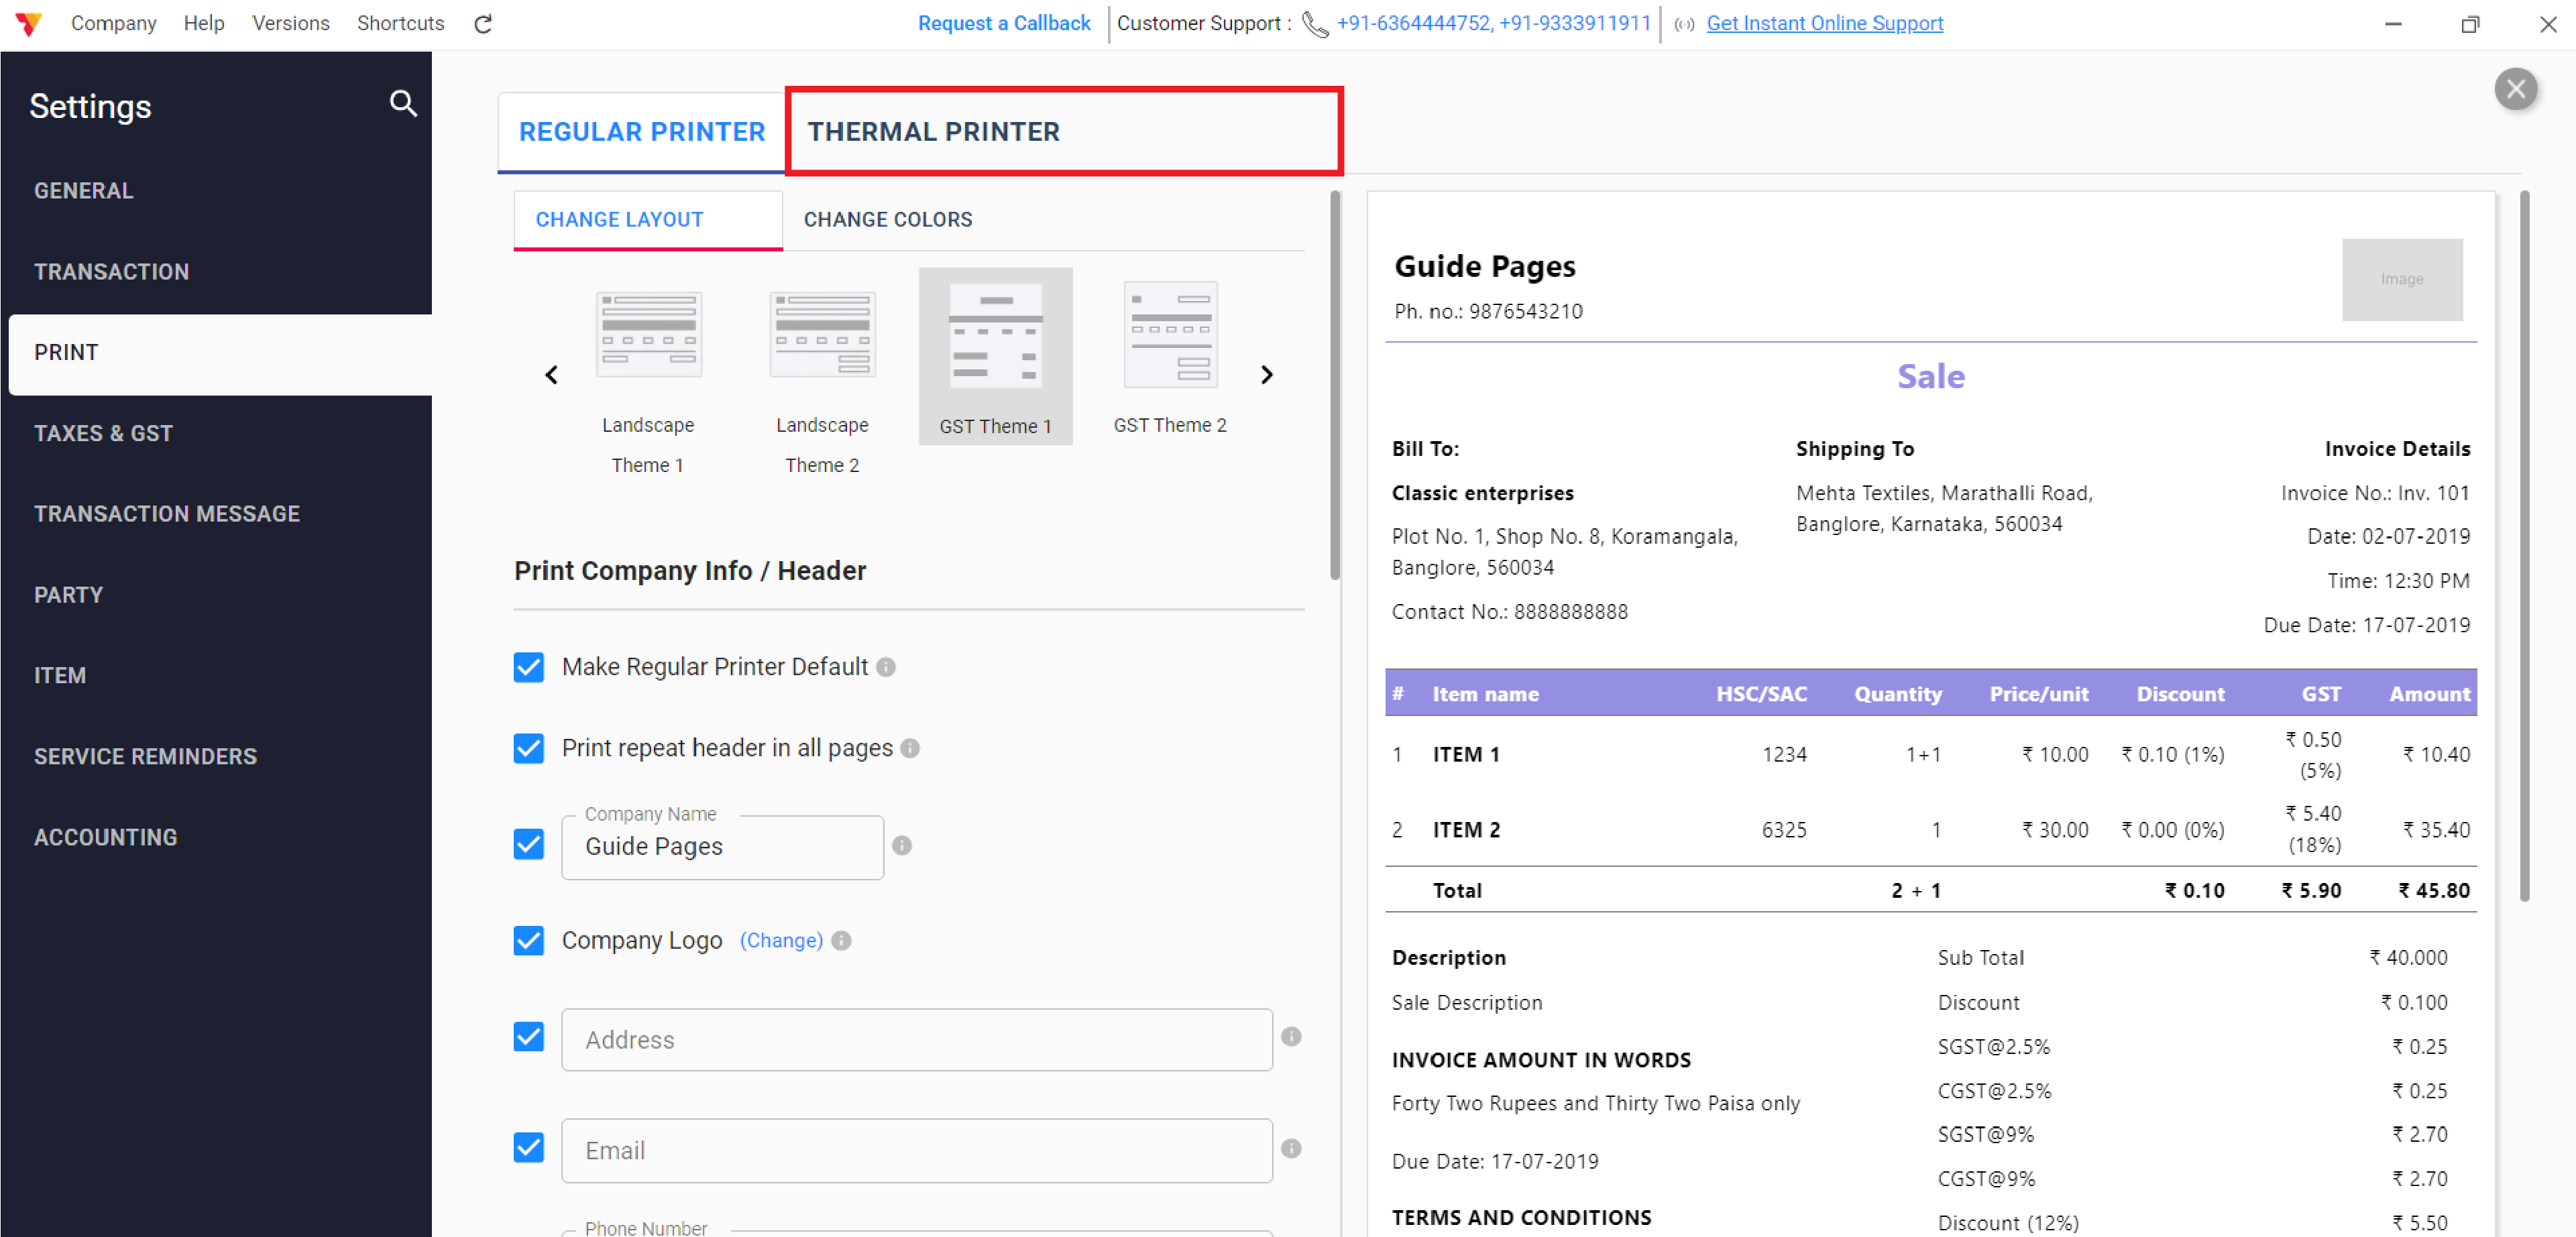
Task: Click info icon beside Print repeat header
Action: click(910, 748)
